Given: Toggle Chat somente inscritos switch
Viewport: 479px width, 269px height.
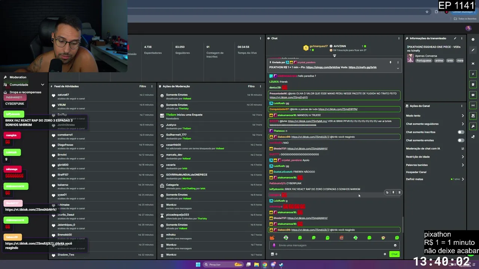Looking at the screenshot, I should (x=461, y=132).
